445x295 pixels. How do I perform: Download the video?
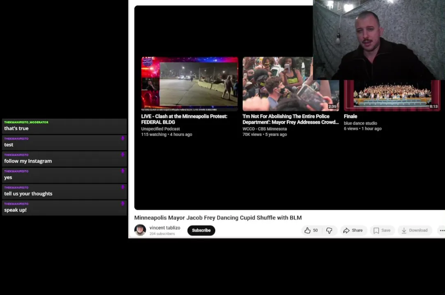click(x=415, y=230)
